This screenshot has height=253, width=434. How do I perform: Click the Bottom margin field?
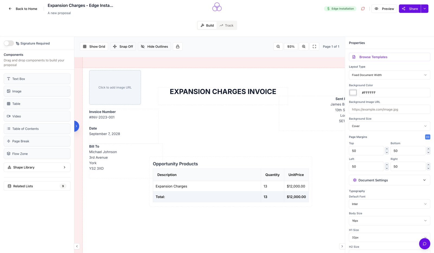coord(408,151)
